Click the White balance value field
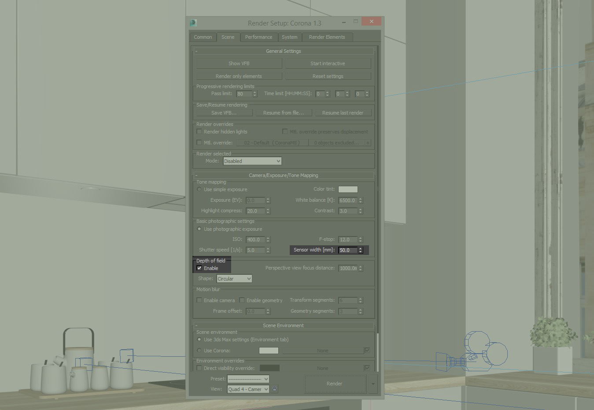 [x=348, y=200]
